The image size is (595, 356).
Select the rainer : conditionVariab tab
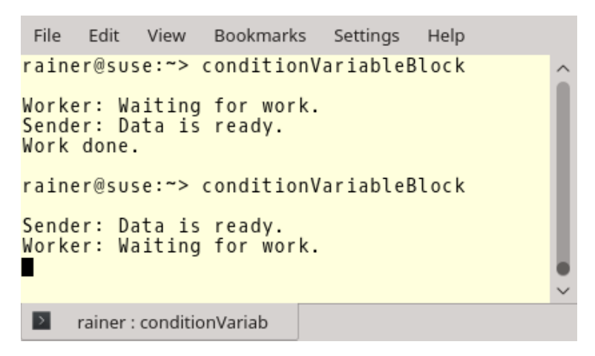click(x=160, y=322)
